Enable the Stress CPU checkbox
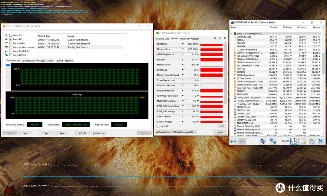Image resolution: width=327 pixels, height=196 pixels. point(11,35)
